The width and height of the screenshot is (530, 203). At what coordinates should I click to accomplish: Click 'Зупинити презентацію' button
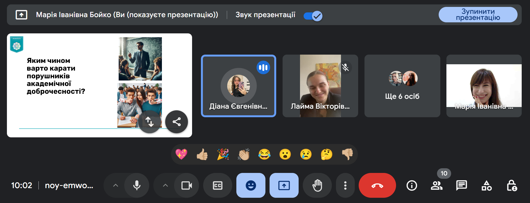point(478,15)
